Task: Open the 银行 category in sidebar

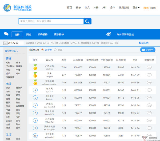Action: click(18, 110)
